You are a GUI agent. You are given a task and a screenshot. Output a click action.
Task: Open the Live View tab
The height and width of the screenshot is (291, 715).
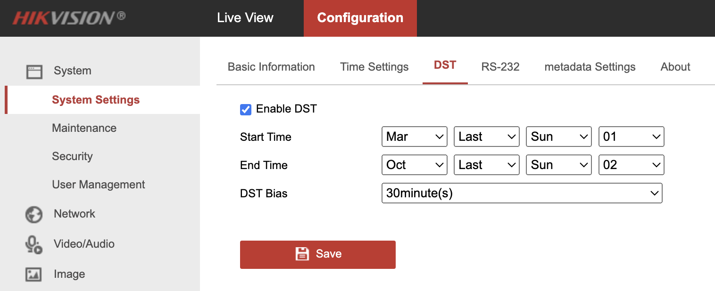[x=245, y=18]
